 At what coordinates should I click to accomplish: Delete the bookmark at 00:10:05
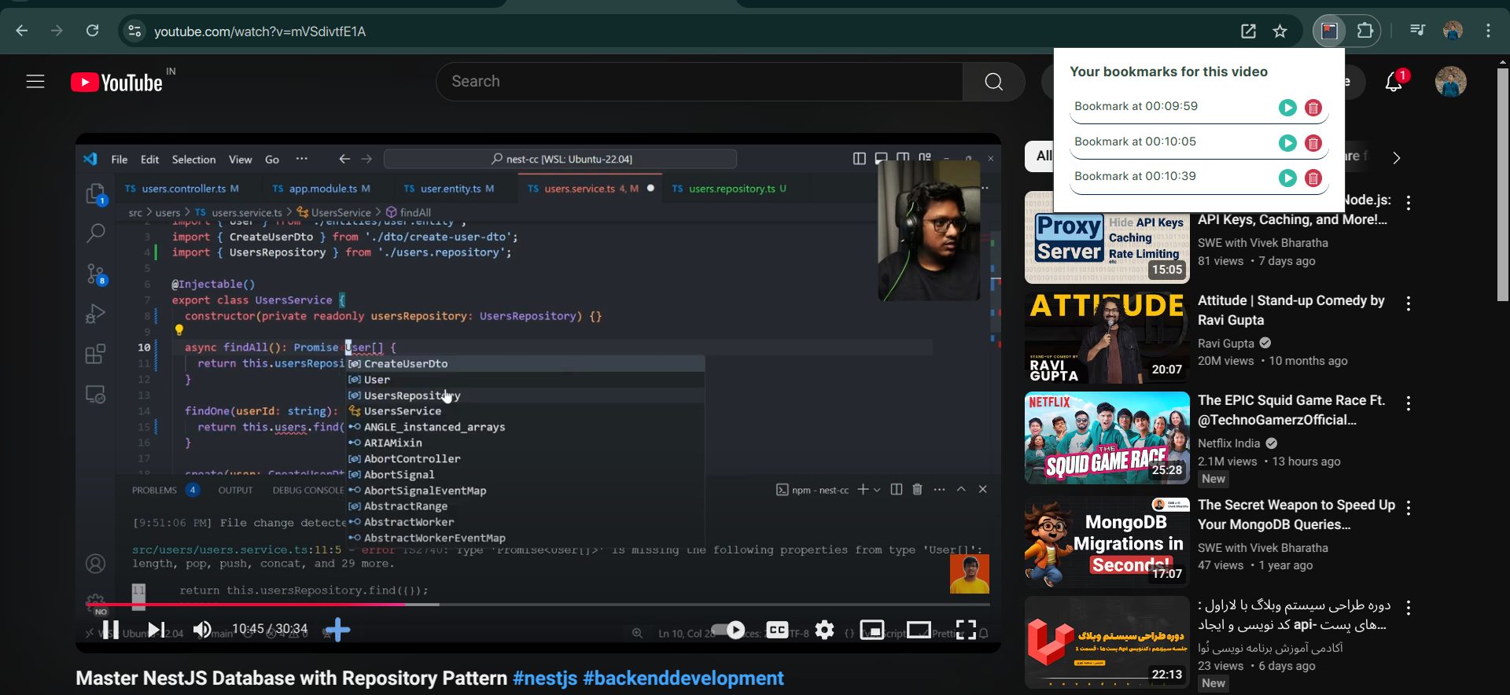[x=1313, y=143]
